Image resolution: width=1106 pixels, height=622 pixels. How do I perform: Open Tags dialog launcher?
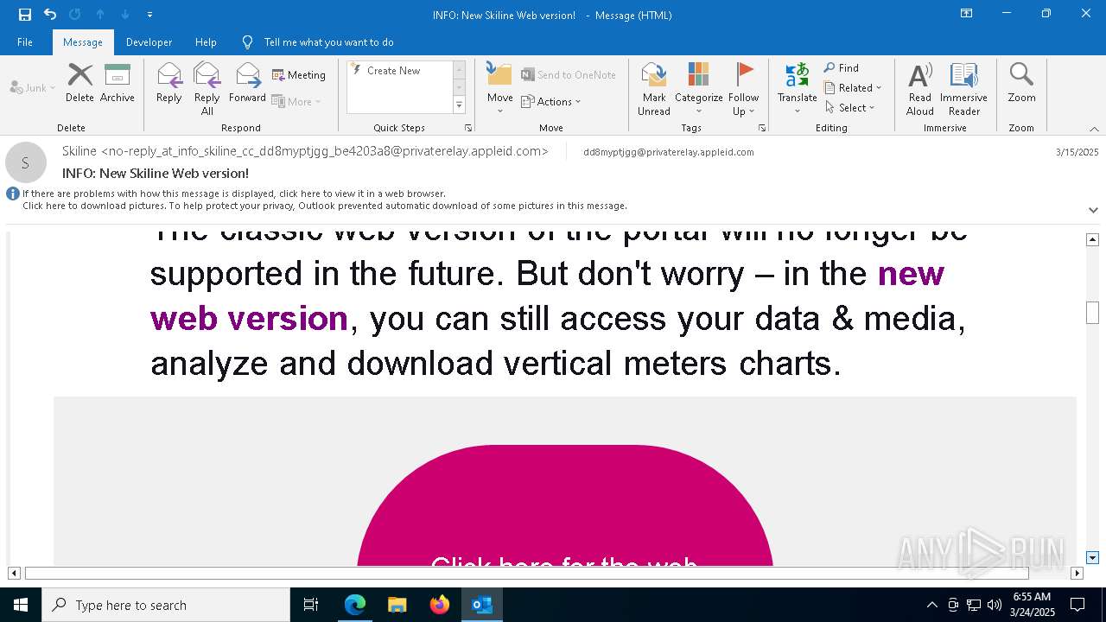click(x=762, y=128)
